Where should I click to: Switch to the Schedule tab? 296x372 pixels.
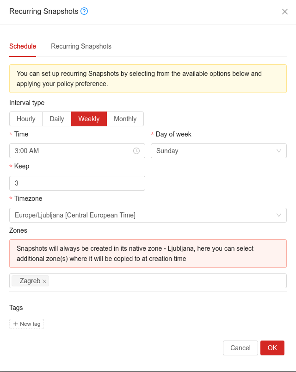click(x=23, y=46)
